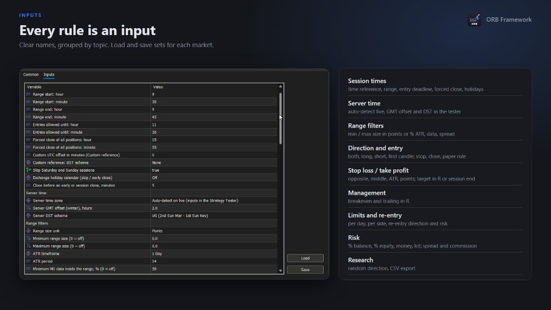The width and height of the screenshot is (551, 310).
Task: Select the 'Server time' group header row
Action: coord(151,193)
